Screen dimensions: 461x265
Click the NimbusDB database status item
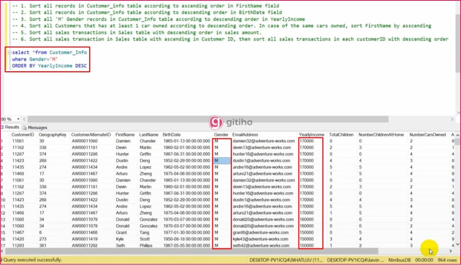point(399,260)
